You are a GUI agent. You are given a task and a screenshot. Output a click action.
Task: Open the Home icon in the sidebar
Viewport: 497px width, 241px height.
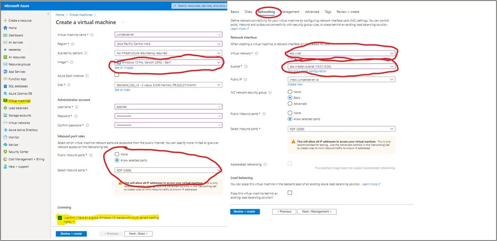(5, 28)
